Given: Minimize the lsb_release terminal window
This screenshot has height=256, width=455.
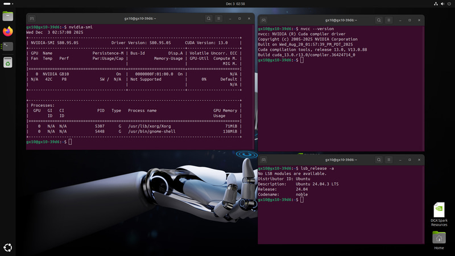Looking at the screenshot, I should (x=400, y=160).
